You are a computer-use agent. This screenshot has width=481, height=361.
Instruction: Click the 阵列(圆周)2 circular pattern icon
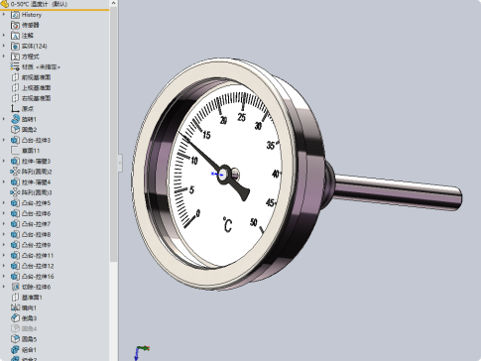tap(15, 172)
